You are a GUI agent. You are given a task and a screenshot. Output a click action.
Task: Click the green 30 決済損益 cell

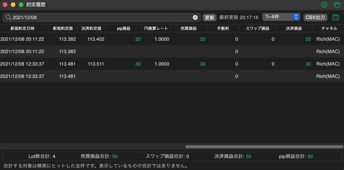pos(308,64)
